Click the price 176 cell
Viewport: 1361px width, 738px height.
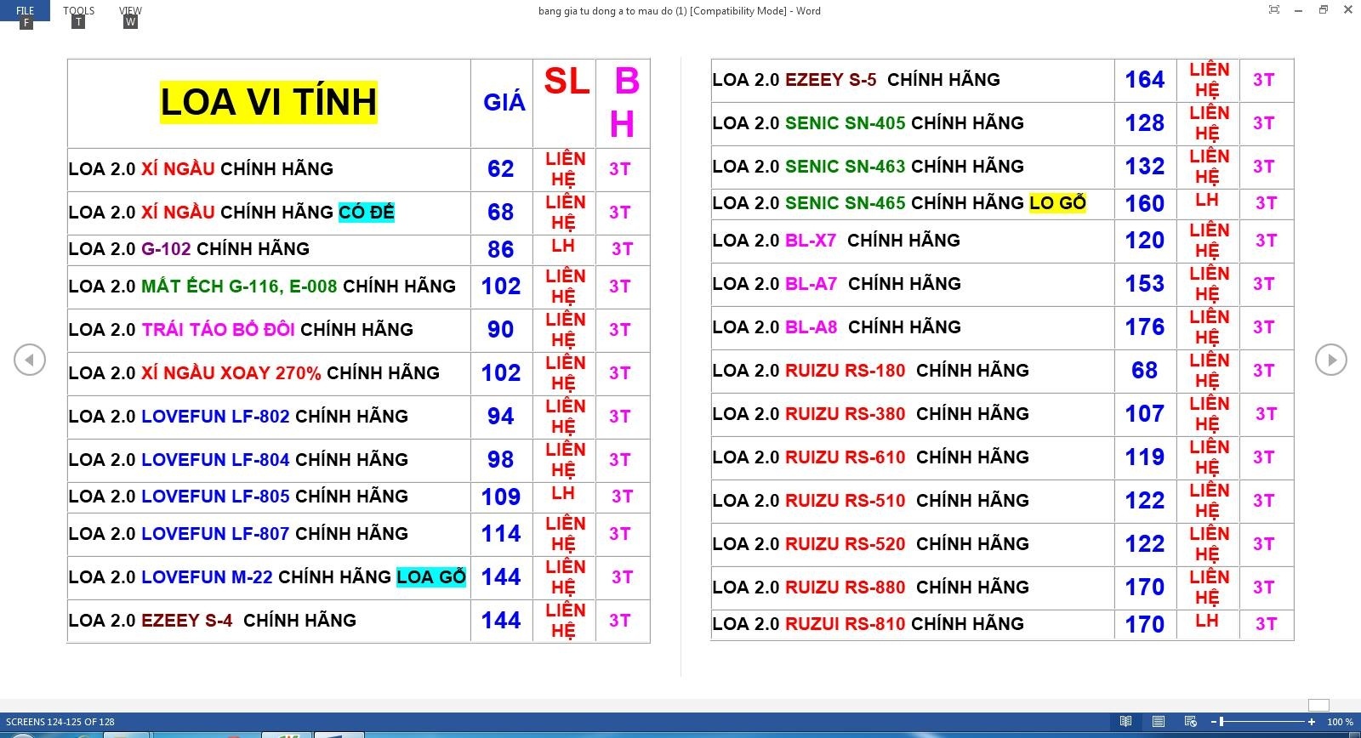1145,326
